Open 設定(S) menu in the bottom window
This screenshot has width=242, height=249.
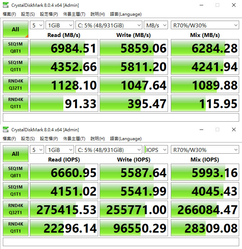[28, 139]
